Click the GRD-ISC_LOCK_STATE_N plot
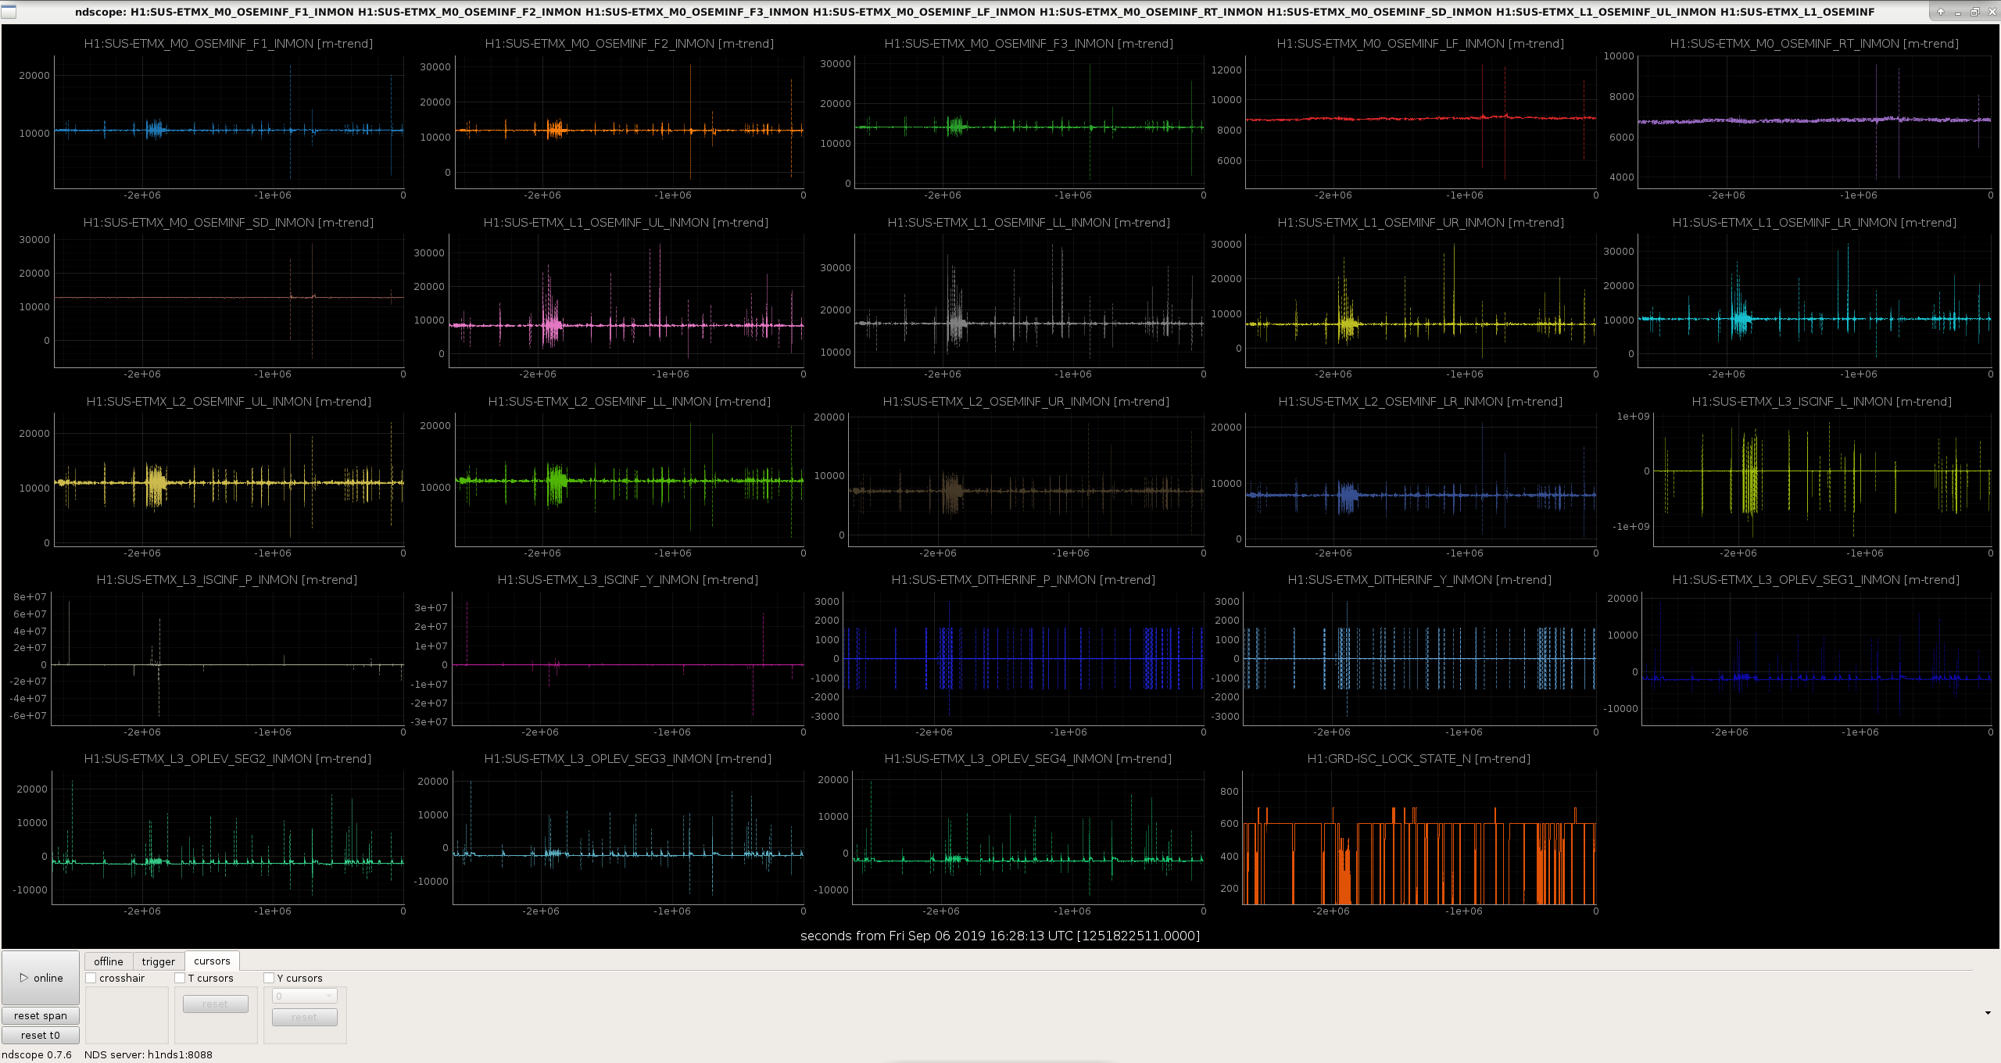Image resolution: width=2001 pixels, height=1063 pixels. pos(1419,838)
